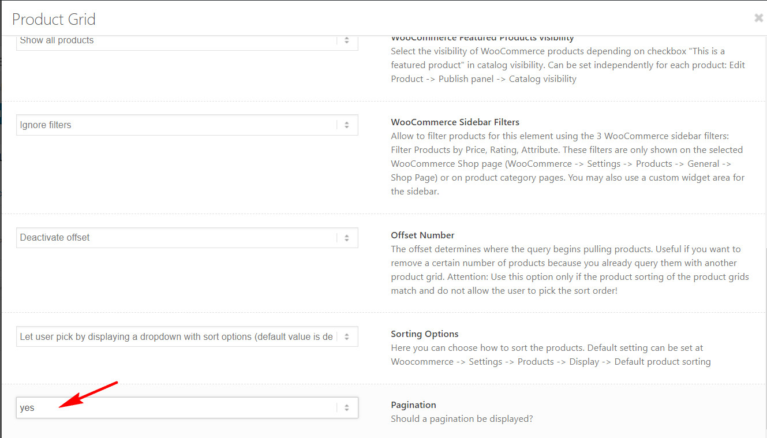Click the Pagination heading label
This screenshot has height=438, width=767.
pos(413,405)
